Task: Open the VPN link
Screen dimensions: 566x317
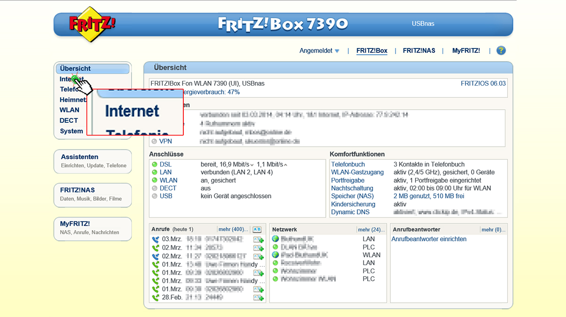Action: point(165,141)
